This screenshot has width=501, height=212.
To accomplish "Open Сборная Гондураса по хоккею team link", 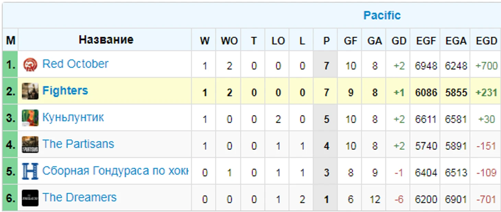I will (115, 171).
